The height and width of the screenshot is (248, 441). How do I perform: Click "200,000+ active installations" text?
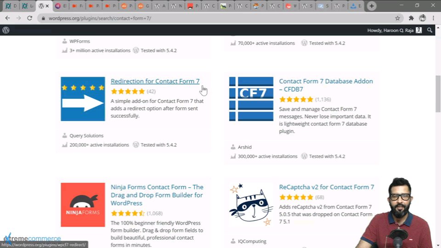click(x=99, y=145)
